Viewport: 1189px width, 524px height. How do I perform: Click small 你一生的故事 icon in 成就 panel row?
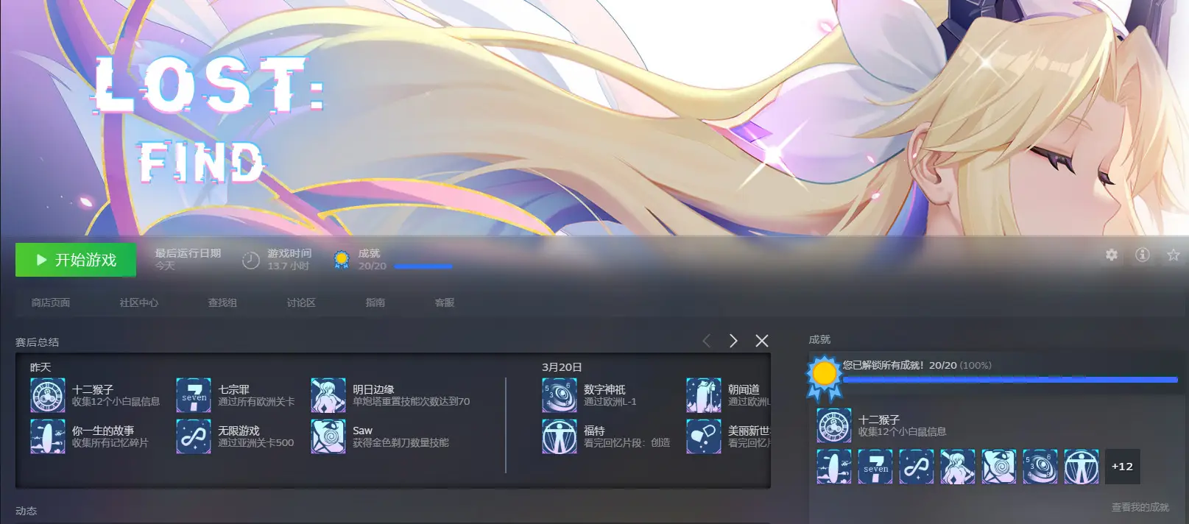834,467
